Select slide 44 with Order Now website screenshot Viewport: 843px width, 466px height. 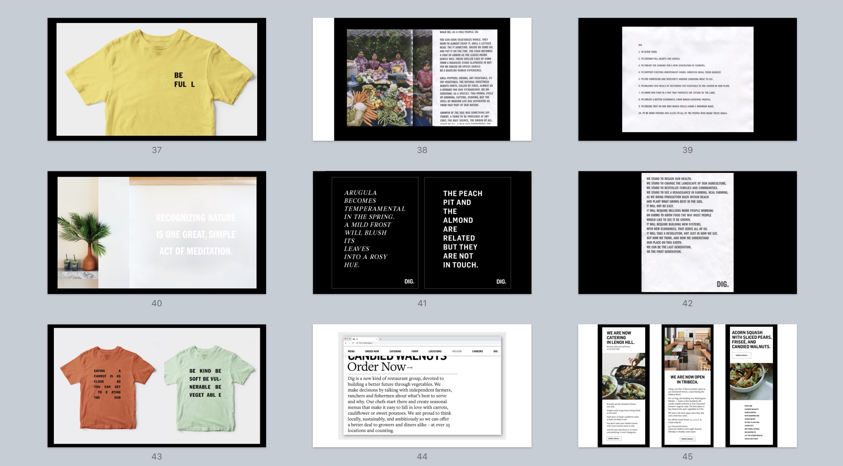click(422, 386)
